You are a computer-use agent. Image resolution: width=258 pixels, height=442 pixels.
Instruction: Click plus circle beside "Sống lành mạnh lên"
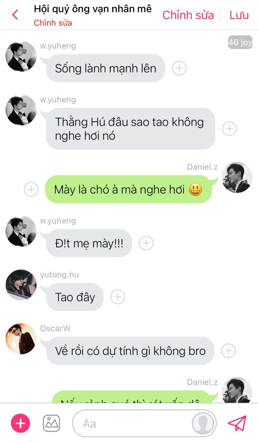point(179,68)
